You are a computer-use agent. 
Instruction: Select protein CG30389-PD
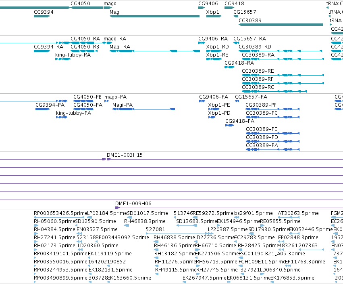click(x=262, y=137)
